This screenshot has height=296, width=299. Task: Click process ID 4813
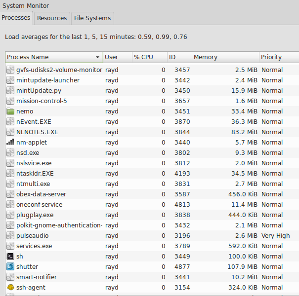182,204
